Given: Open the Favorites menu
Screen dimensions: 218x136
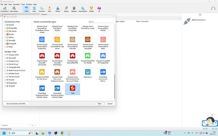Looking at the screenshot, I should click(x=16, y=4).
